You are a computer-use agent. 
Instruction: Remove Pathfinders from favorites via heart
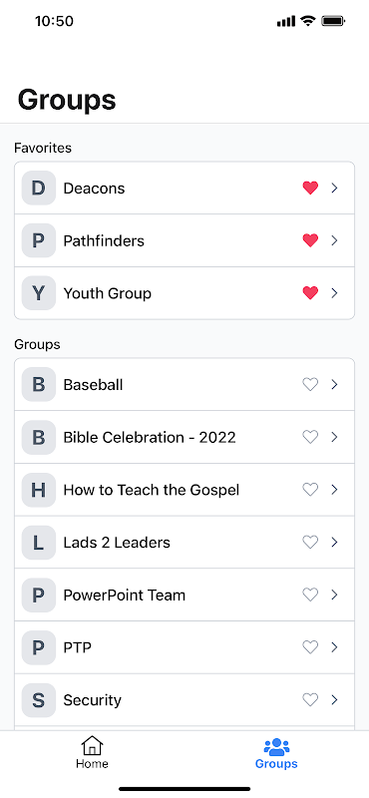click(310, 240)
